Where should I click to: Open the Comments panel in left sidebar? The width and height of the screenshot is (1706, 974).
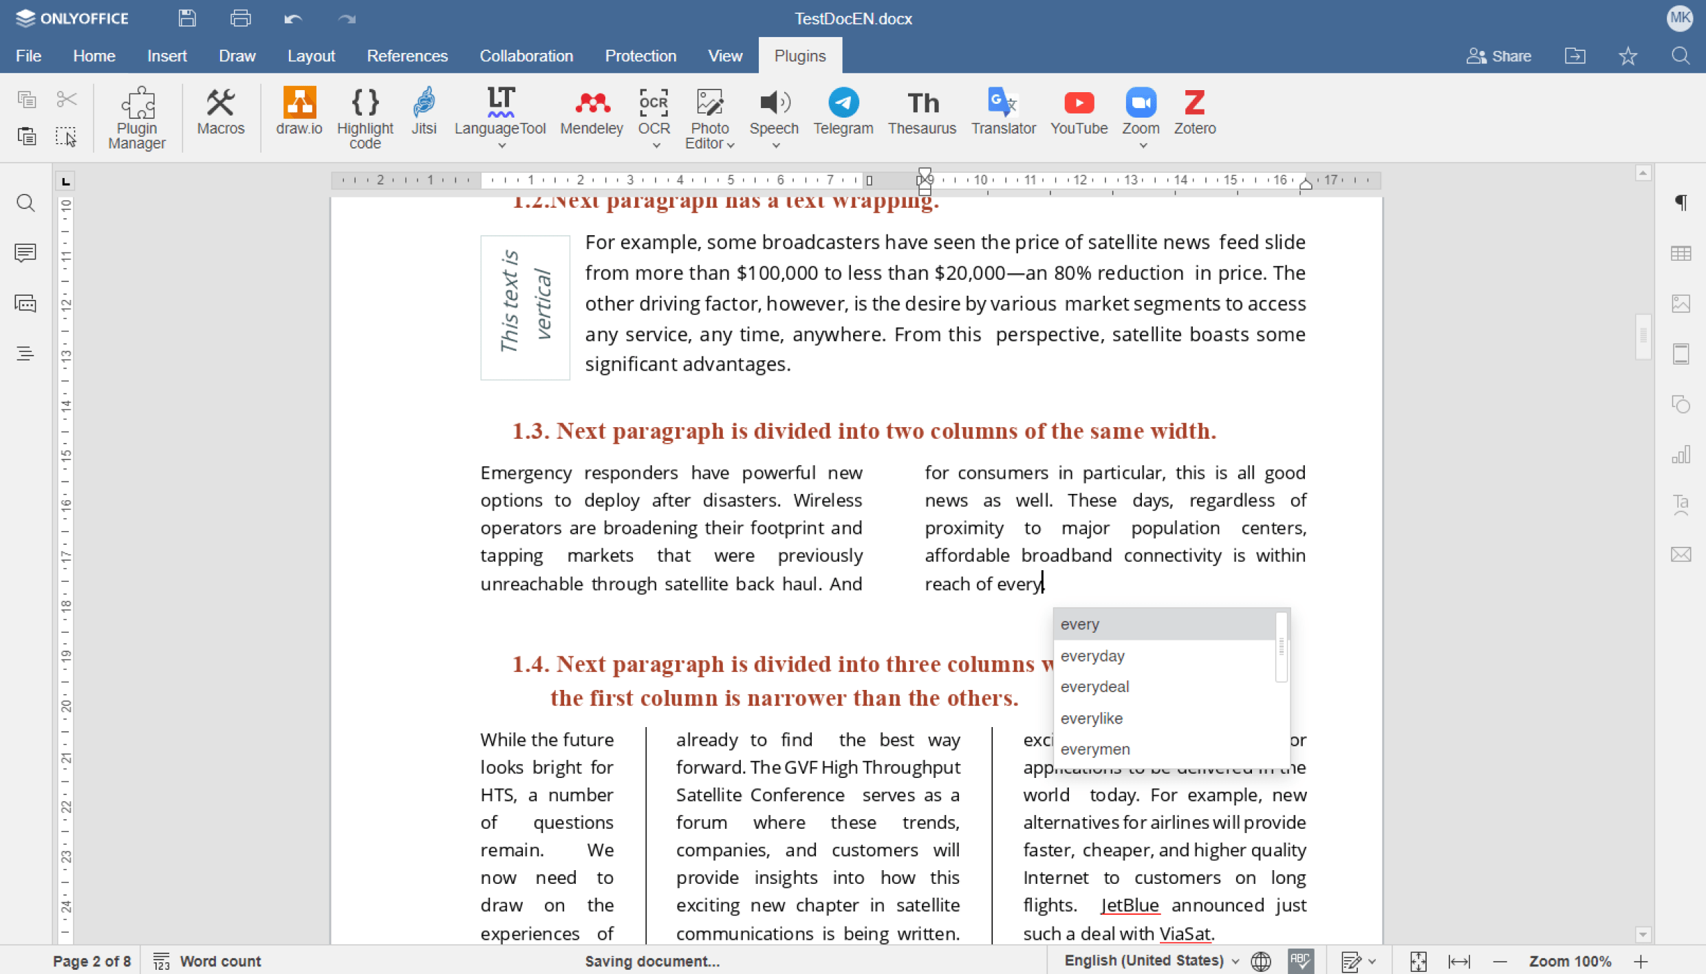pyautogui.click(x=25, y=252)
